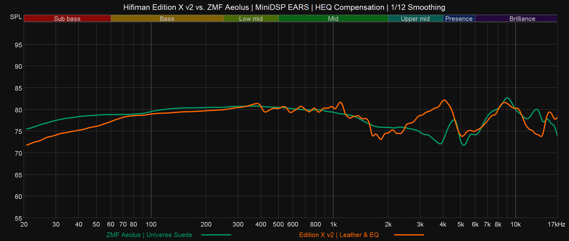Click the 10k frequency axis label
This screenshot has width=569, height=241.
[515, 224]
